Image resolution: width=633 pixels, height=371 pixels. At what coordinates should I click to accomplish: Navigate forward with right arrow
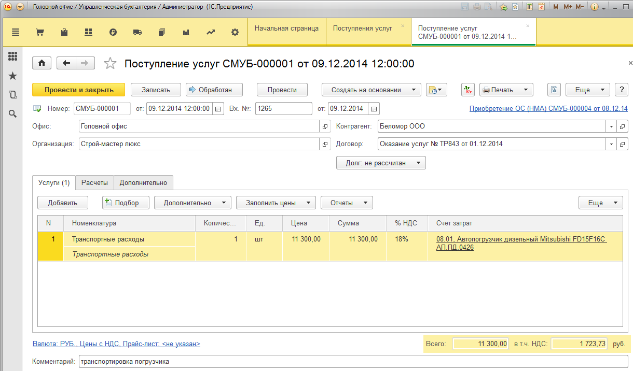point(86,63)
